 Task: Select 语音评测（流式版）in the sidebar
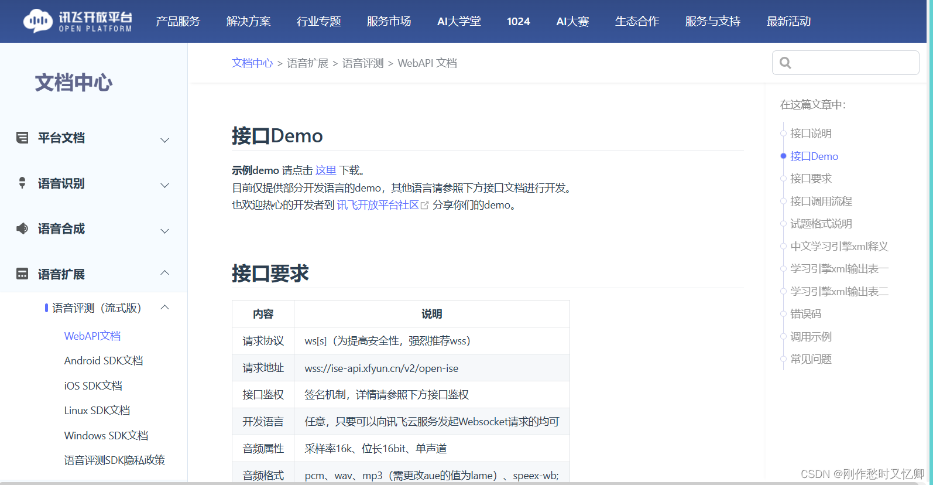click(x=97, y=308)
